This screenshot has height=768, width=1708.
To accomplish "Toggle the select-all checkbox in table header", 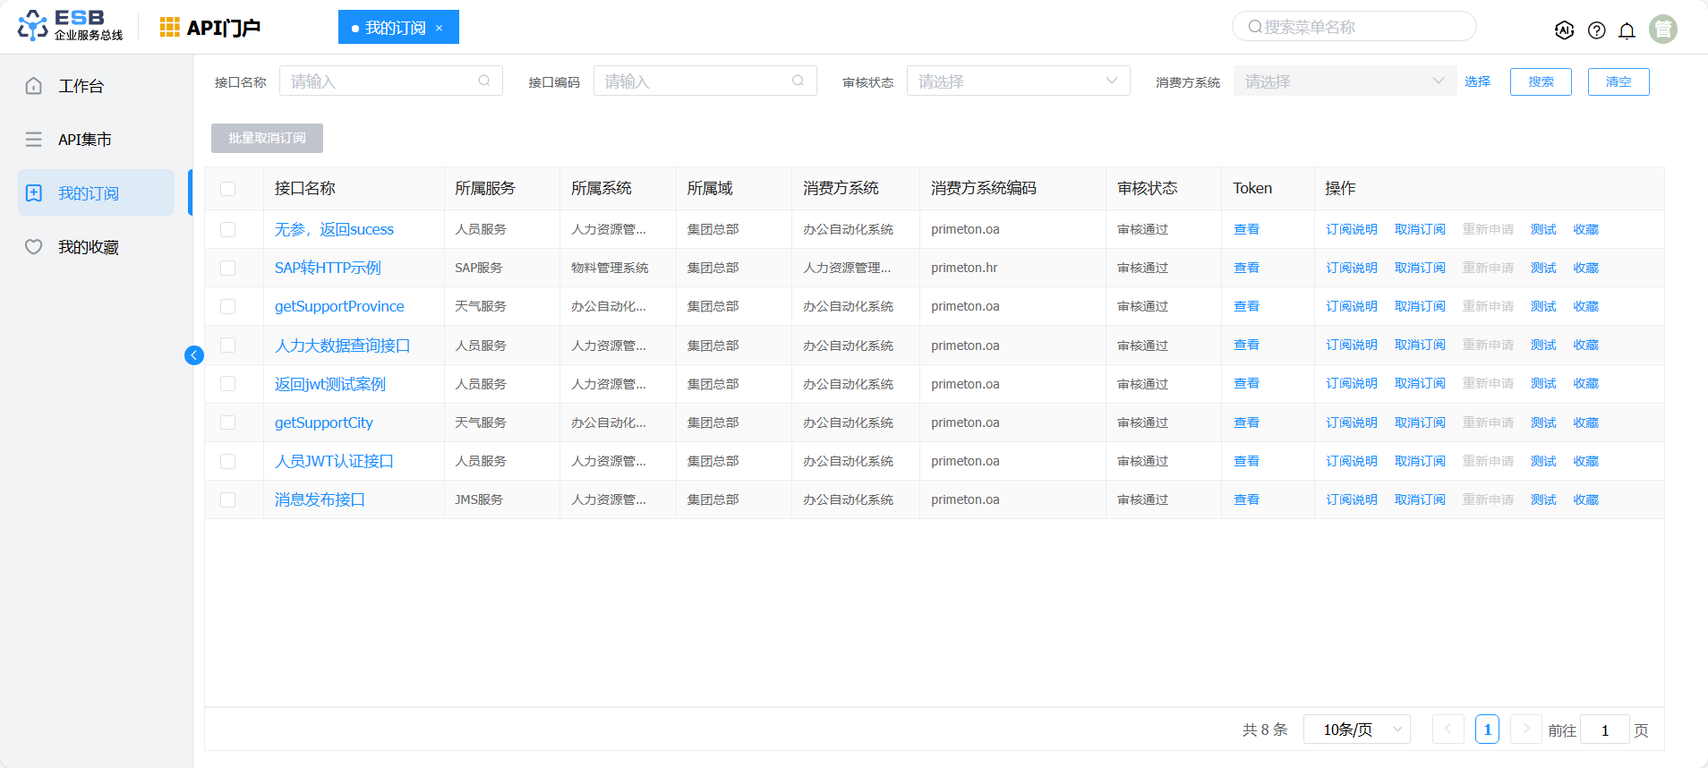I will [x=228, y=189].
